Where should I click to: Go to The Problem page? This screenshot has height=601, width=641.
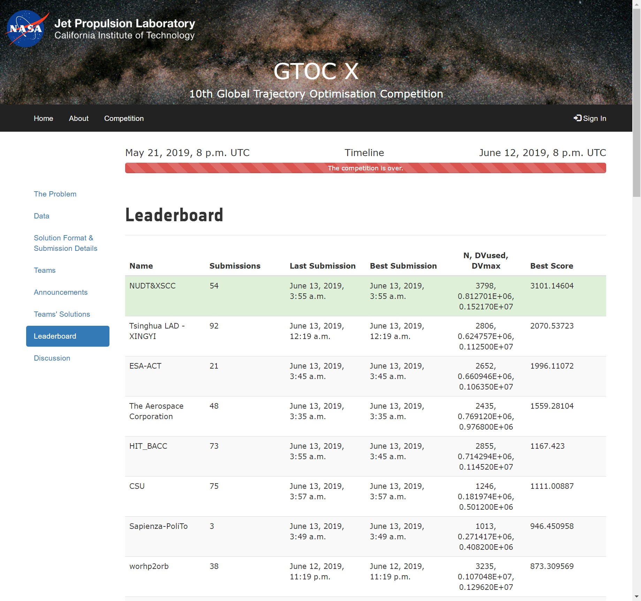[55, 194]
